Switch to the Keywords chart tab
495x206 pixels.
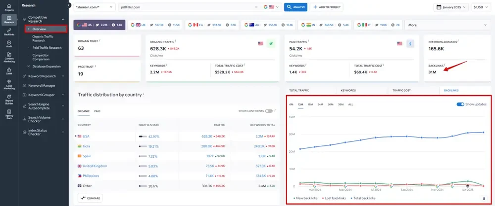pyautogui.click(x=348, y=90)
